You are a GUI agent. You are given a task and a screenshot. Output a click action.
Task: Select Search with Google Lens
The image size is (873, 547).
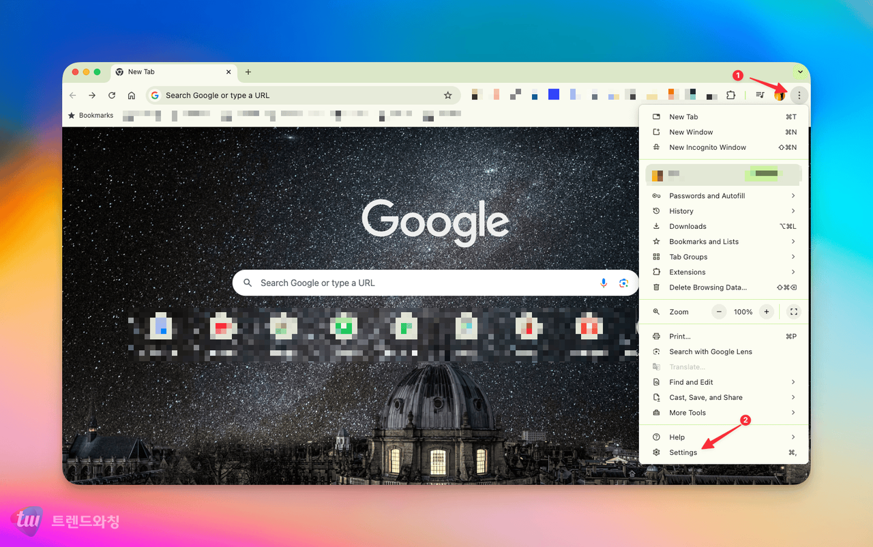pos(724,351)
